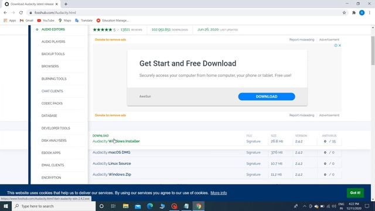Download Audacity Linux Source
The height and width of the screenshot is (211, 375).
point(112,164)
